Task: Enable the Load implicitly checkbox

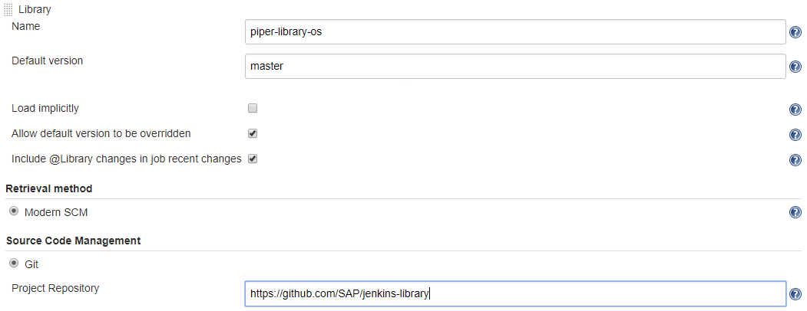Action: pyautogui.click(x=253, y=108)
